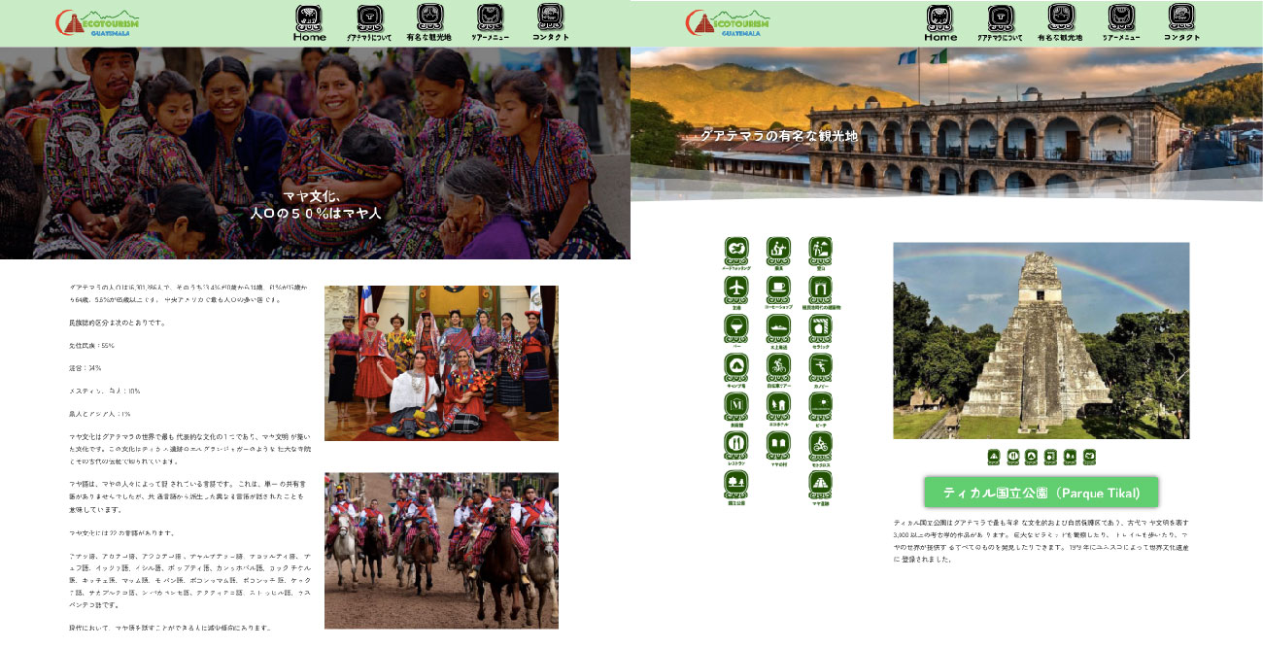Select the boat water transport icon
The height and width of the screenshot is (648, 1263).
(x=778, y=327)
